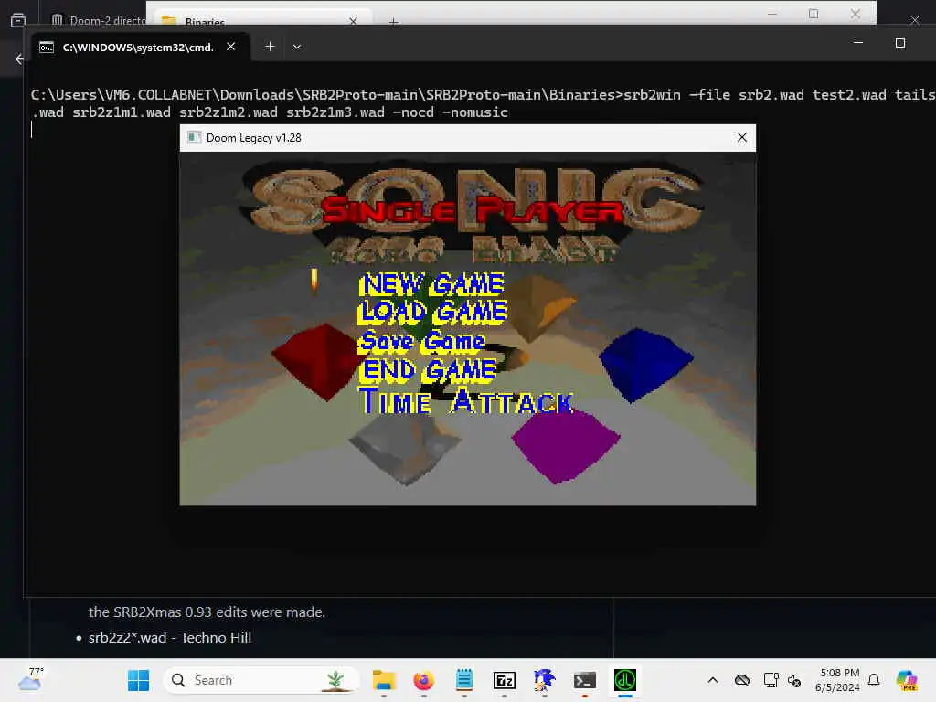Click the taskbar Search box

pos(261,680)
